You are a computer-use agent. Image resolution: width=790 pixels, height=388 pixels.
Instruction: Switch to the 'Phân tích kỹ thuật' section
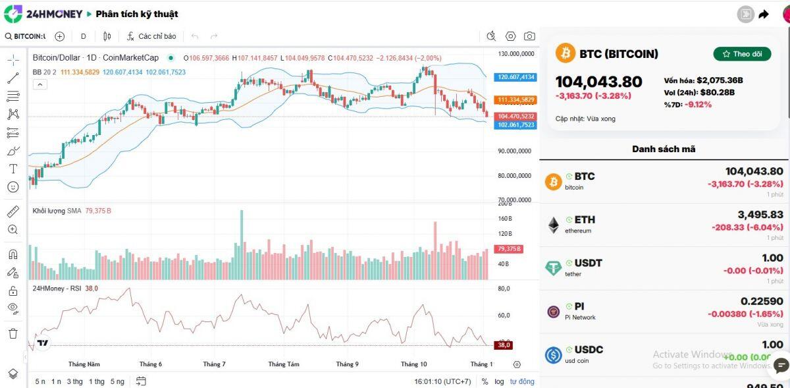[x=138, y=14]
